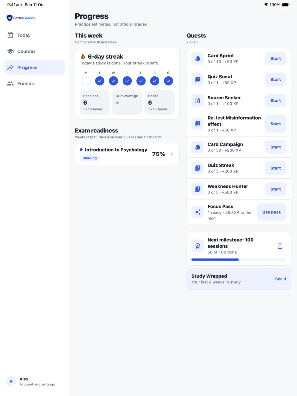Click the flame streak icon
Viewport: 297px width, 396px height.
pos(83,56)
